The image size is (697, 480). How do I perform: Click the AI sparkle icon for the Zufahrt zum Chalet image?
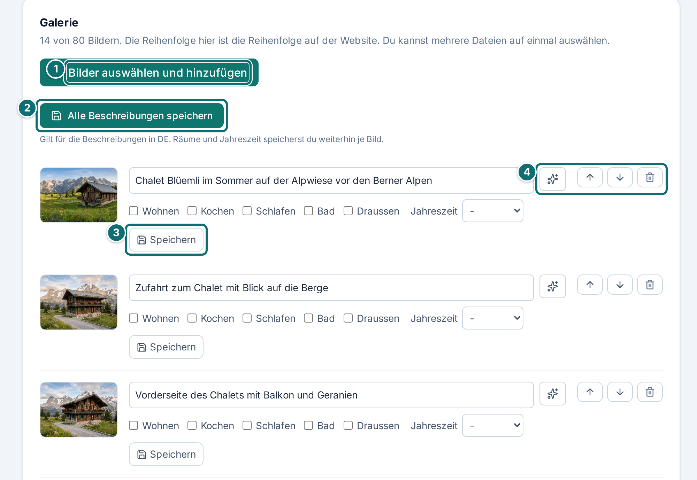552,286
